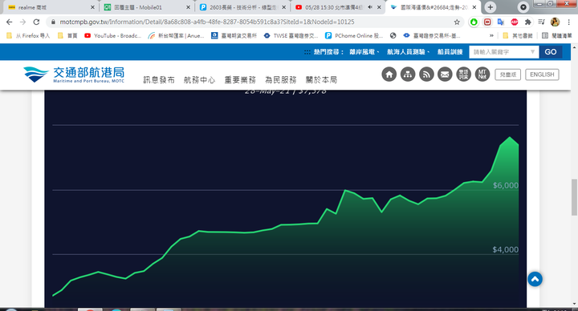Close the realme 商城 tab

[92, 7]
